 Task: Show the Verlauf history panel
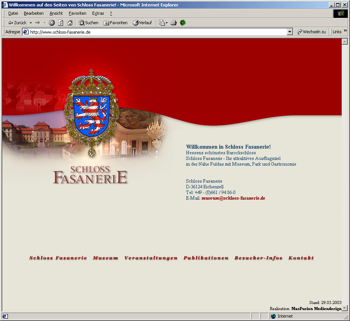pos(142,23)
